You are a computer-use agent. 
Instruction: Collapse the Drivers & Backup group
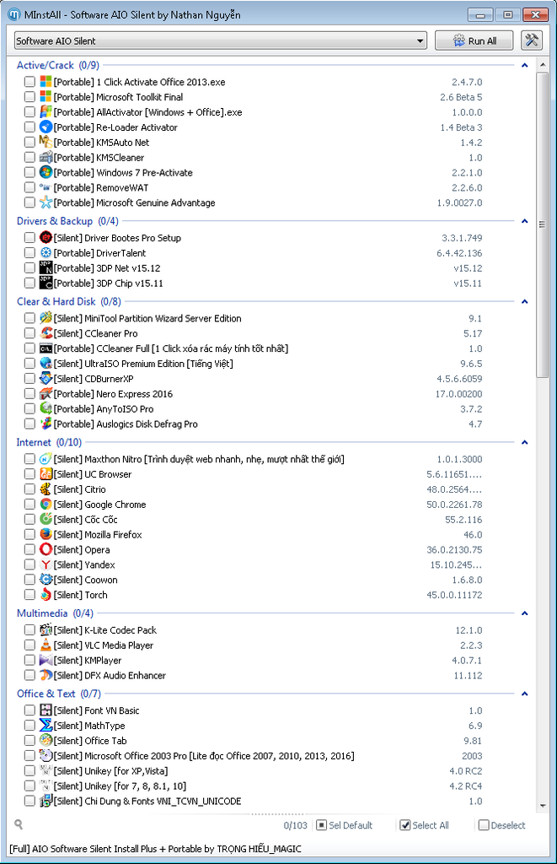524,222
